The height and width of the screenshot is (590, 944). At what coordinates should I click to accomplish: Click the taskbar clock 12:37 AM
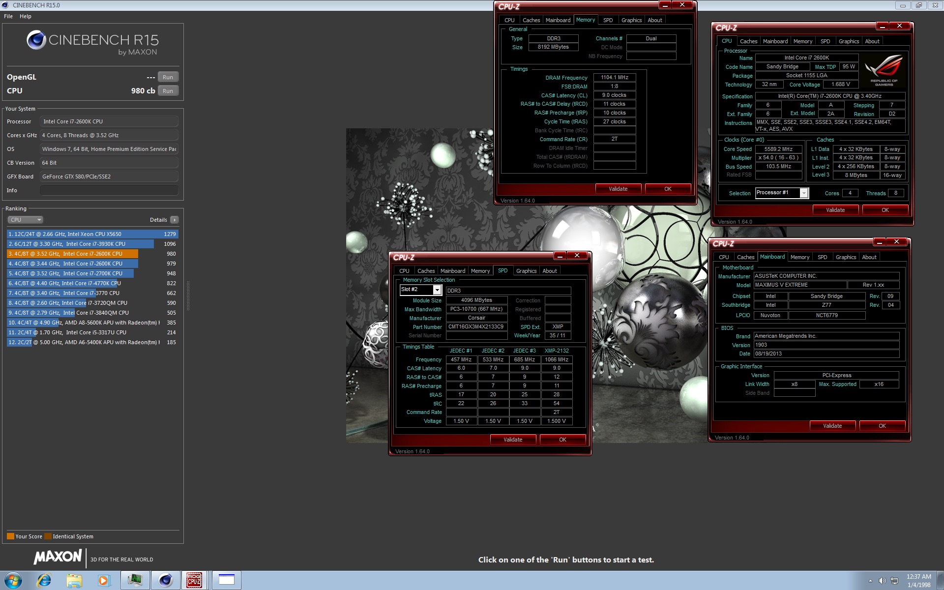pos(918,577)
